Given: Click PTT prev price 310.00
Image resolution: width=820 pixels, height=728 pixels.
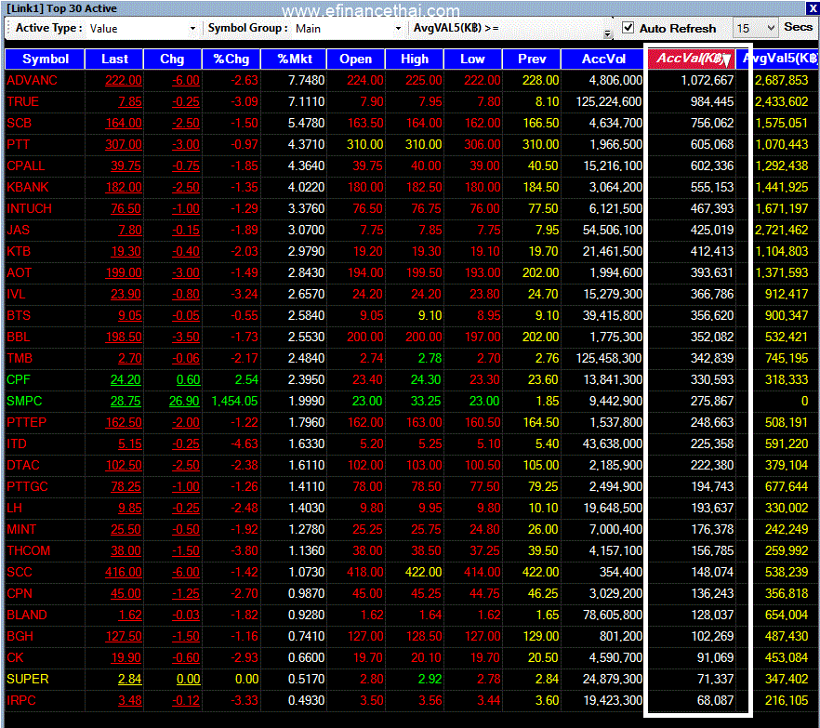Looking at the screenshot, I should point(541,145).
